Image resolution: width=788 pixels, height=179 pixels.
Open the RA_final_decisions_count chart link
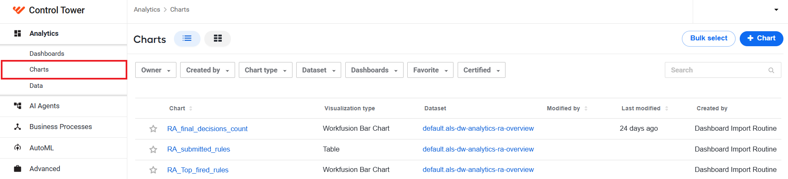coord(207,129)
